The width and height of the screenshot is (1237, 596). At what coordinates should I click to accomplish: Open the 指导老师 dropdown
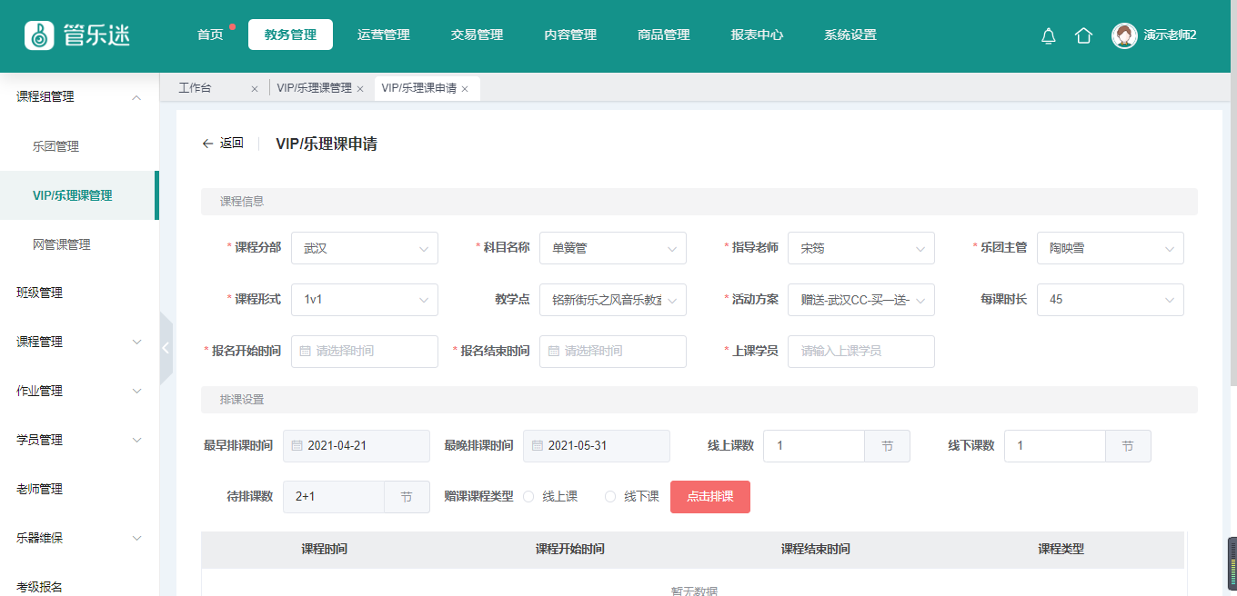860,248
